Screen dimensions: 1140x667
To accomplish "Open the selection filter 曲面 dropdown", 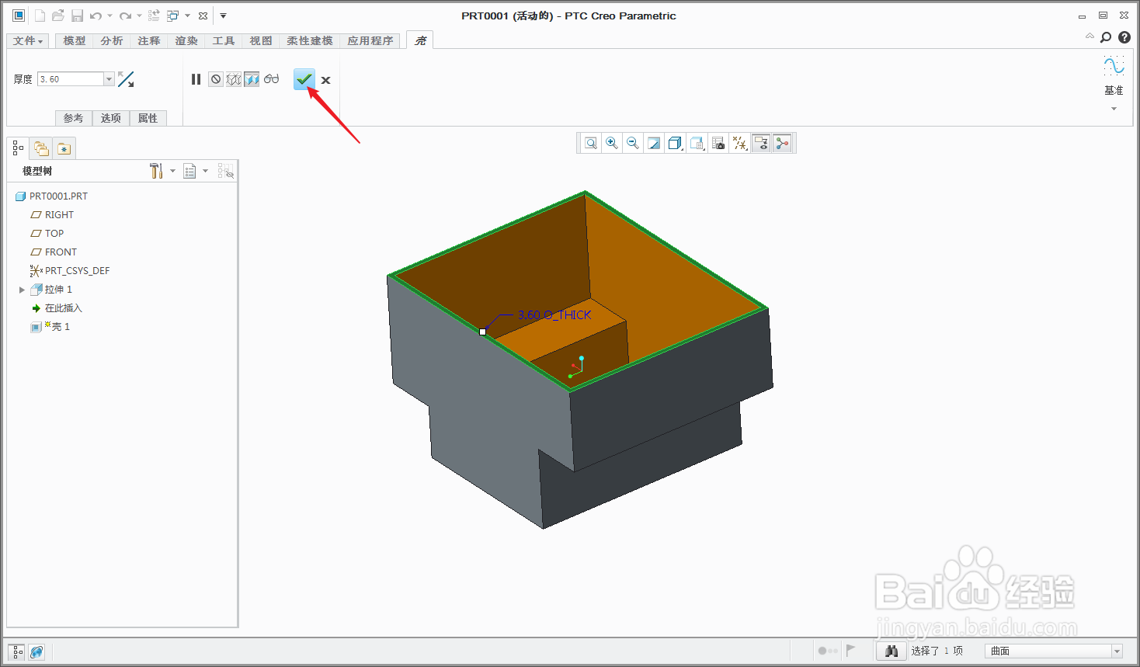I will [1054, 651].
